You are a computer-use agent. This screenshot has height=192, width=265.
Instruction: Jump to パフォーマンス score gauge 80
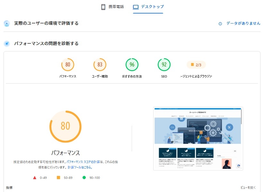tap(68, 65)
